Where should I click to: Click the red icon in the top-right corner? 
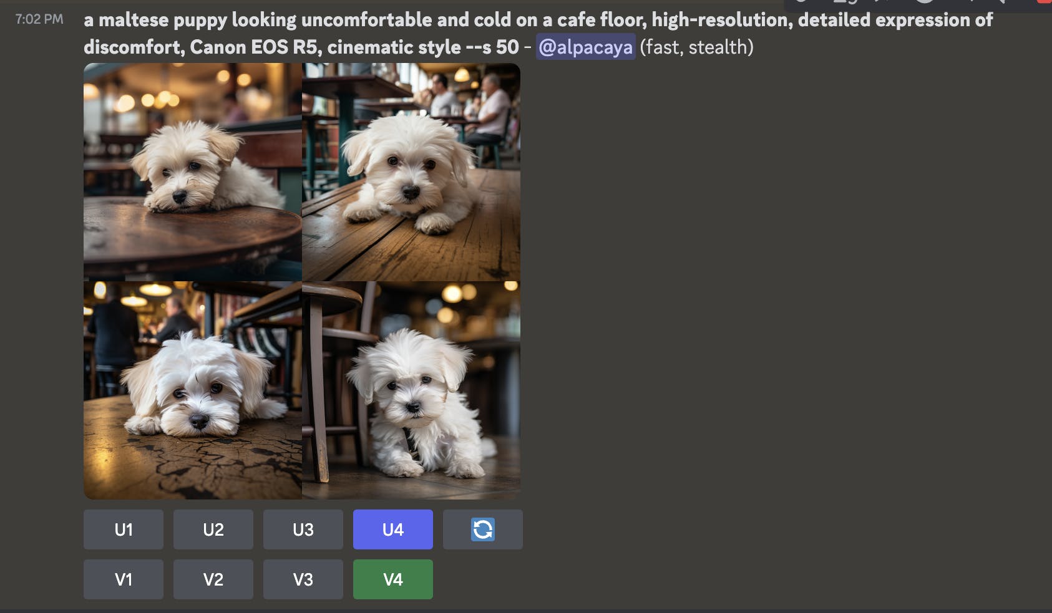pyautogui.click(x=1045, y=2)
